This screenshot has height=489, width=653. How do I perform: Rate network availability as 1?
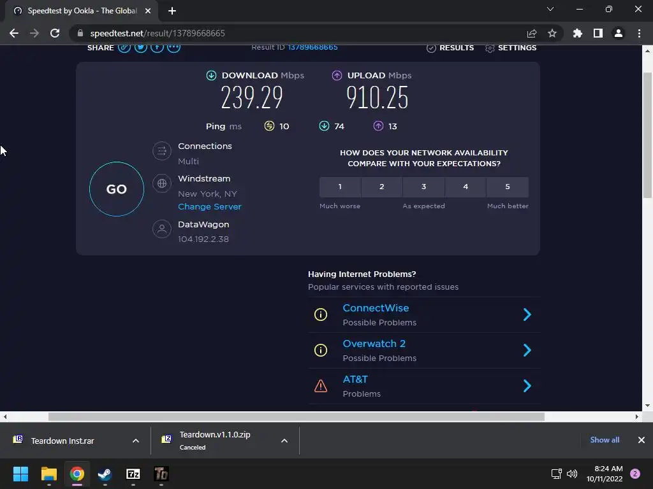pos(341,187)
